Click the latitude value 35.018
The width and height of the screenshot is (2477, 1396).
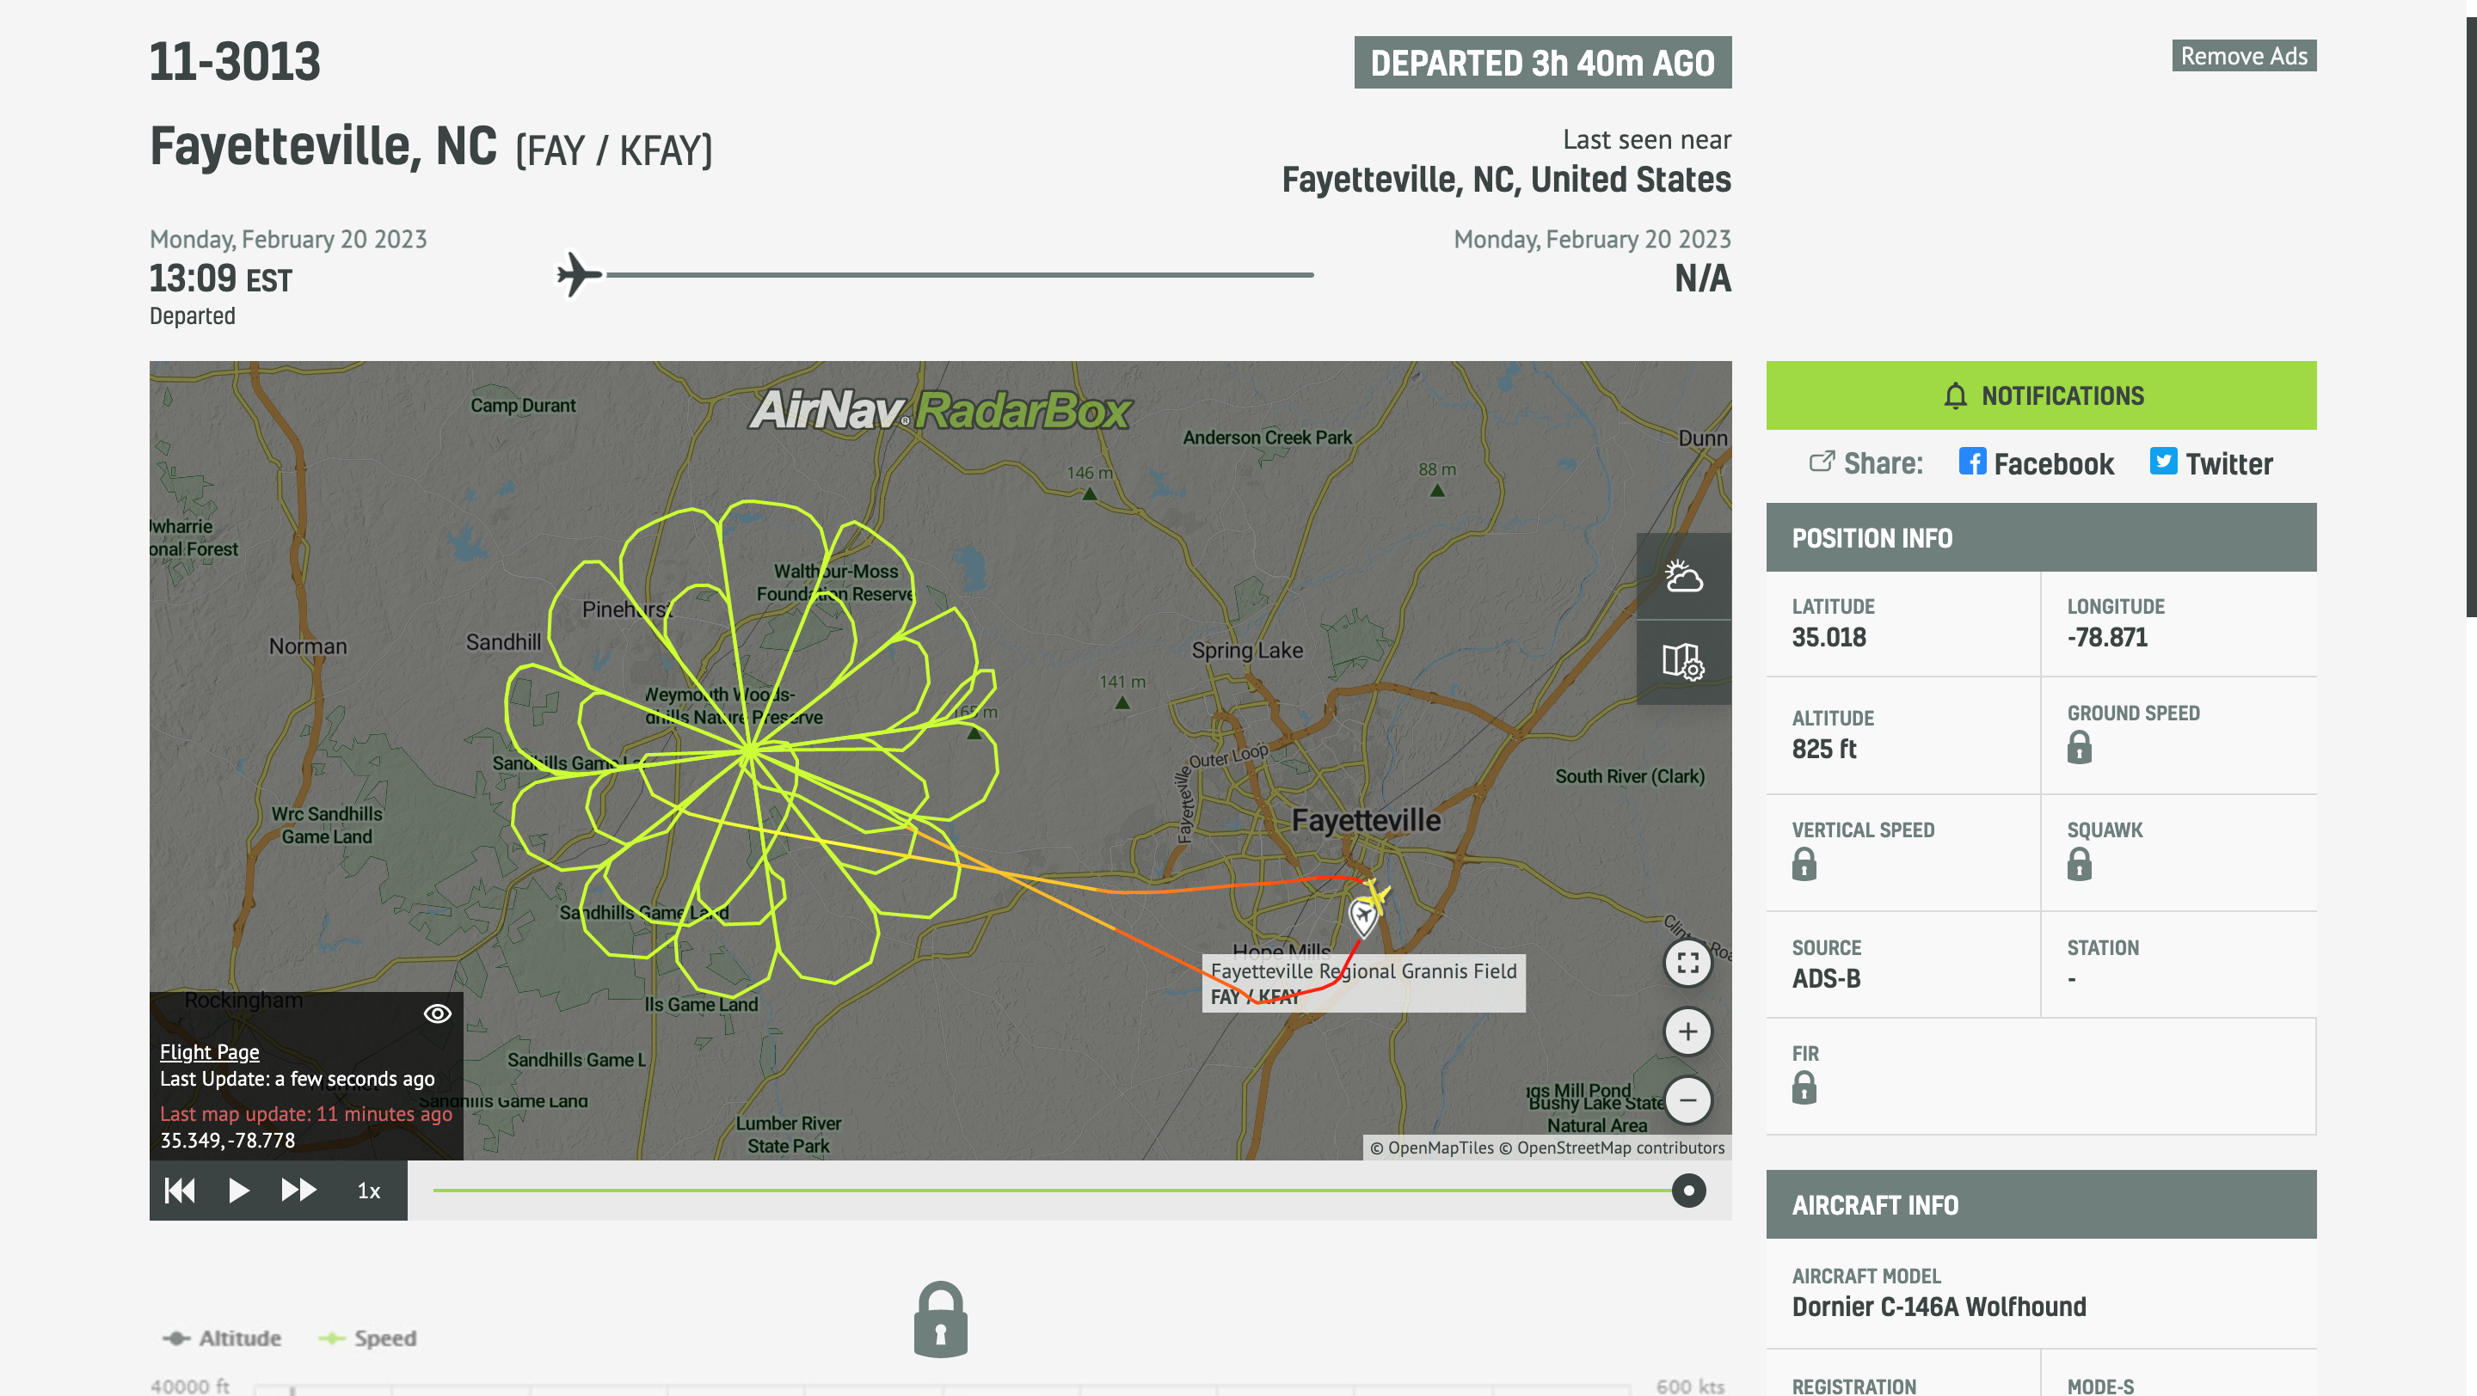(x=1829, y=637)
